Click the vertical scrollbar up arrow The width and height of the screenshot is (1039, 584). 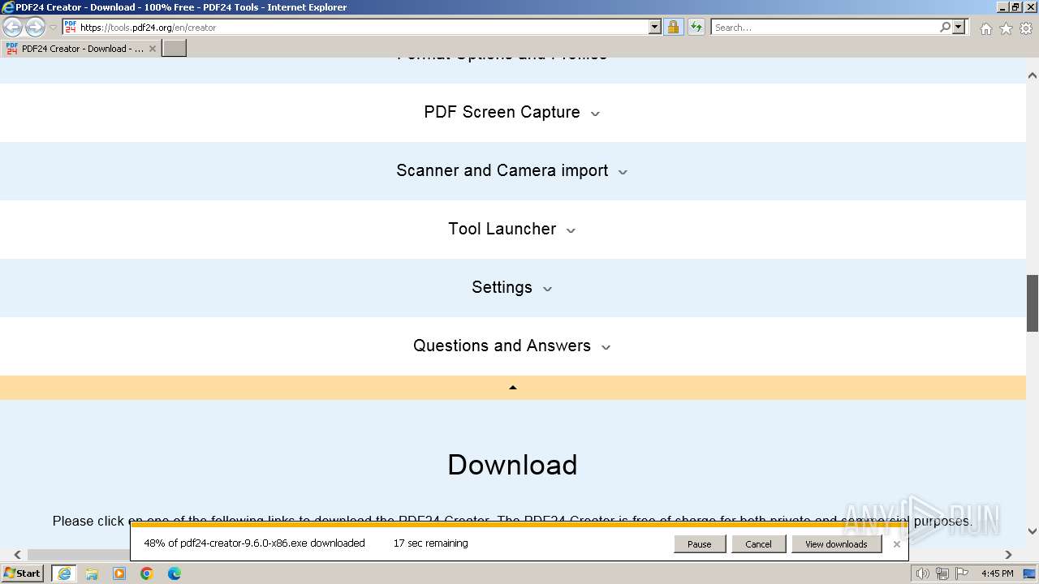[1033, 75]
